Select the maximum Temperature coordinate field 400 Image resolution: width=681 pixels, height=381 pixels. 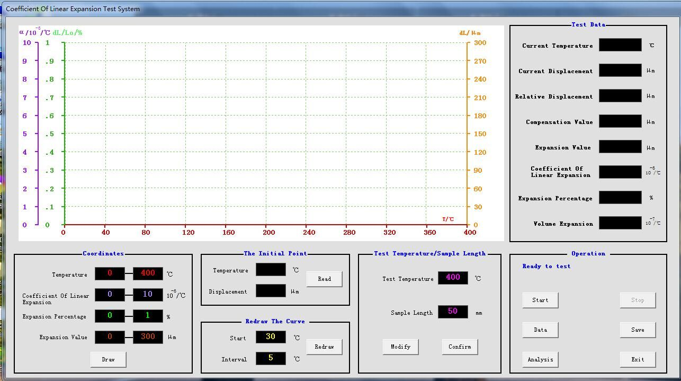[x=148, y=273]
